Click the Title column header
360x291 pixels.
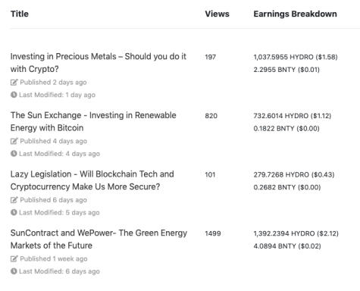[x=20, y=14]
